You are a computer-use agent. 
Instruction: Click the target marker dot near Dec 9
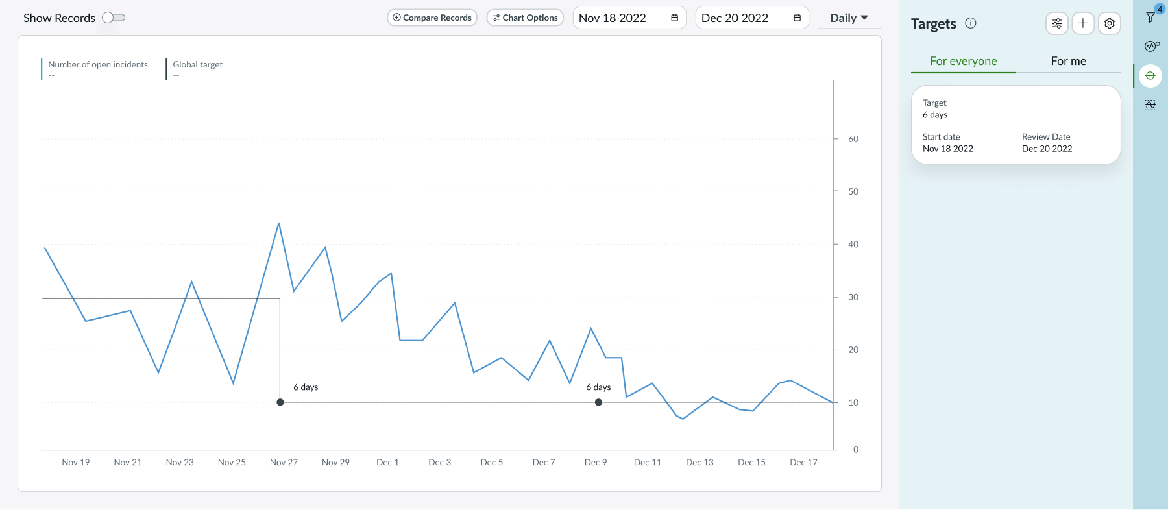tap(598, 402)
